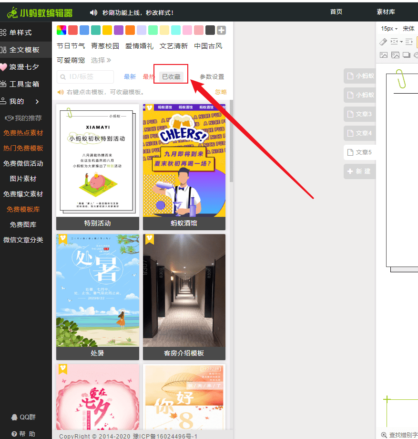The width and height of the screenshot is (418, 439).
Task: Filter templates by 可爱萌宠
Action: [71, 60]
